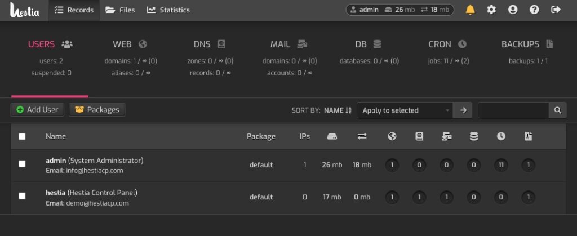
Task: Open the Files tab
Action: [120, 10]
